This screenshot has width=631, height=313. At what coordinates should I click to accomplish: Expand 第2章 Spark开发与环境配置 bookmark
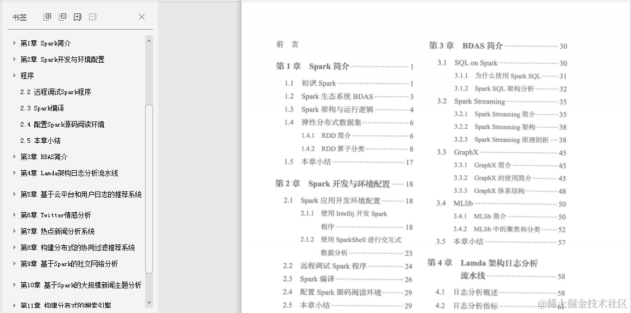tap(14, 59)
